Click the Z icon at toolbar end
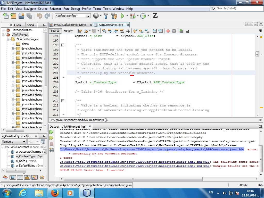This screenshot has height=198, width=264. pos(155,16)
